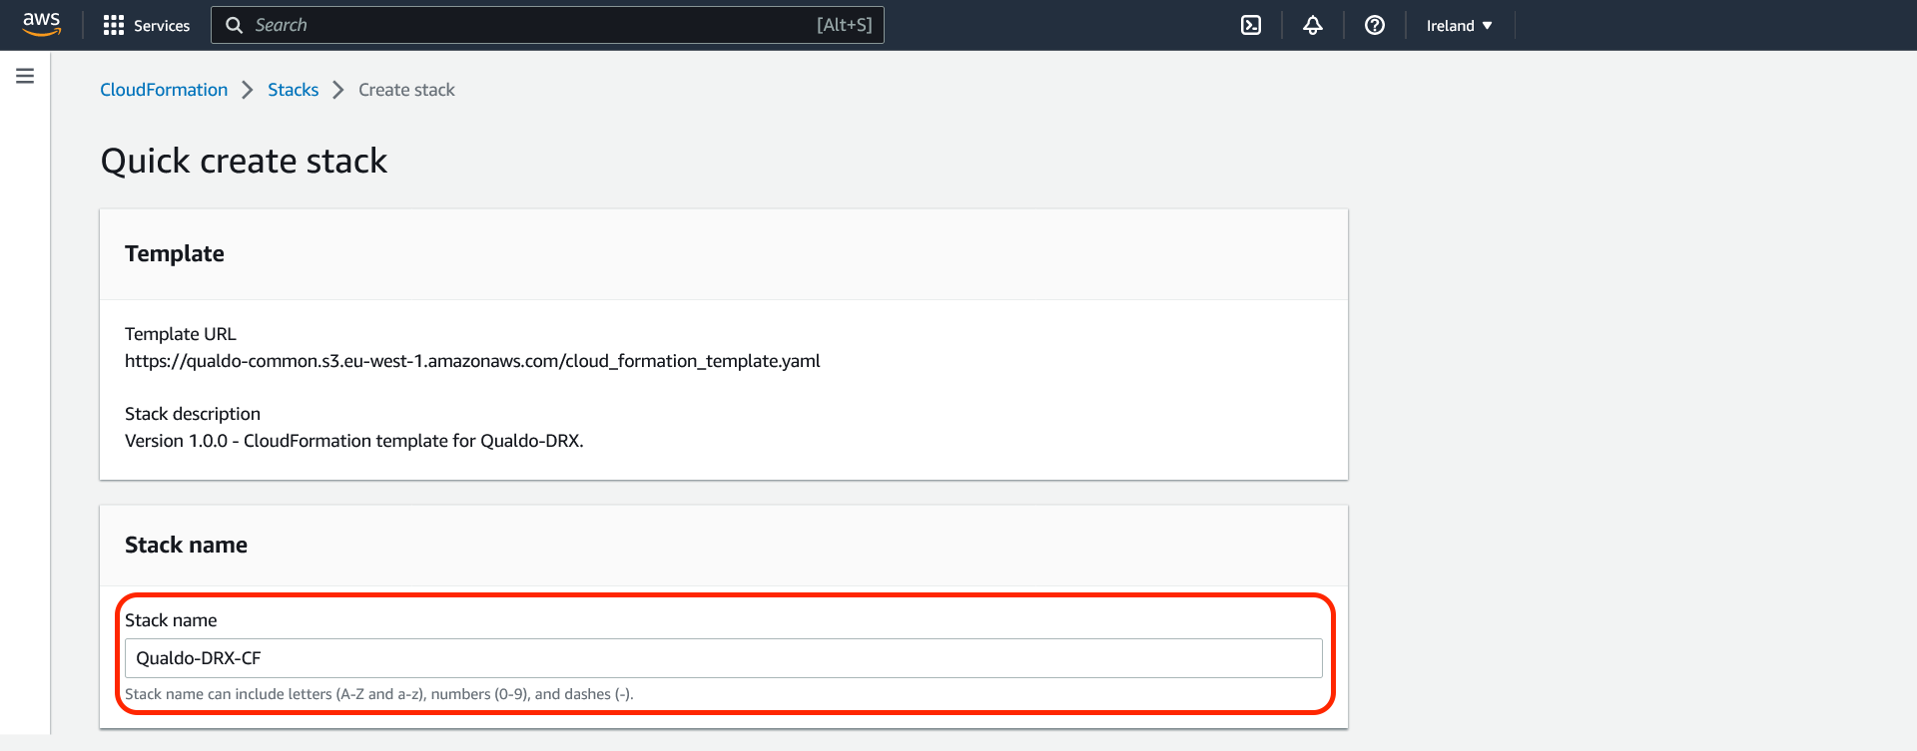Launch the CloudShell terminal icon
This screenshot has width=1917, height=751.
click(x=1251, y=25)
